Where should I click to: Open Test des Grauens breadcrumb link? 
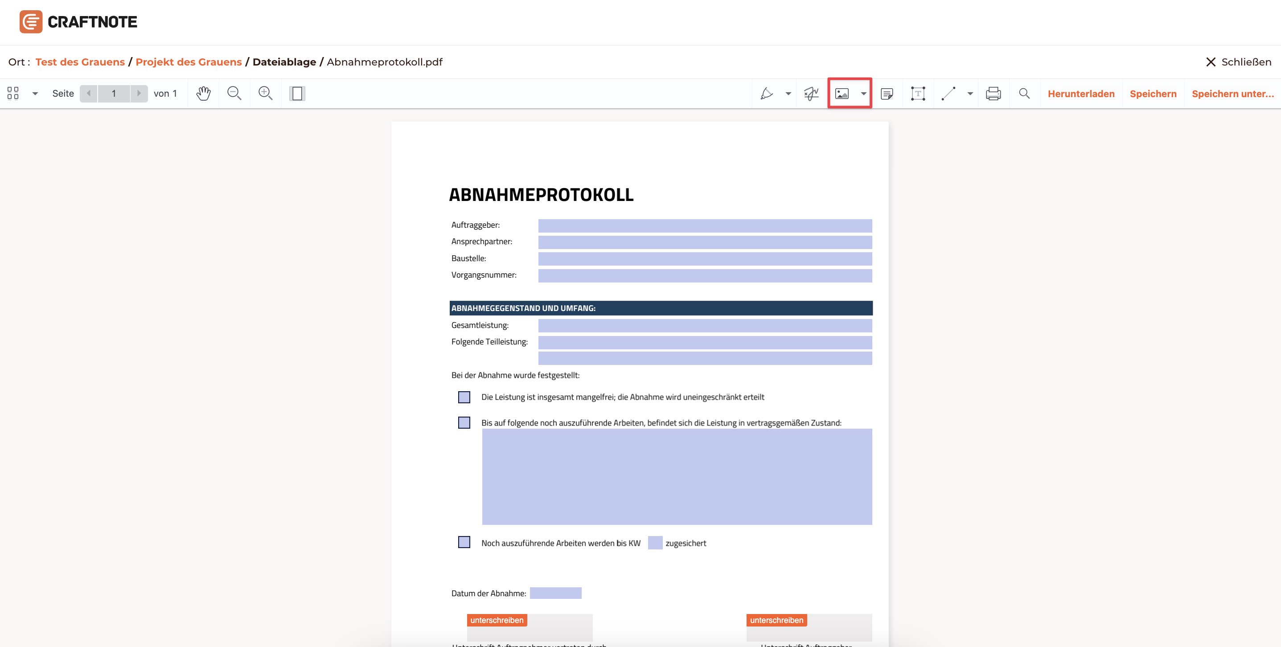[x=80, y=61]
